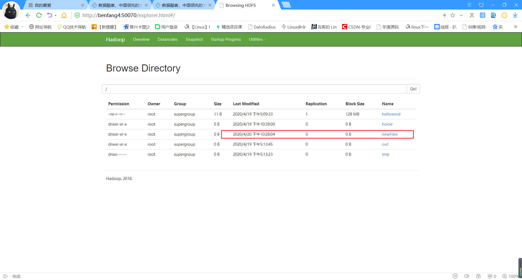Click the Hadoop brand link

(115, 39)
